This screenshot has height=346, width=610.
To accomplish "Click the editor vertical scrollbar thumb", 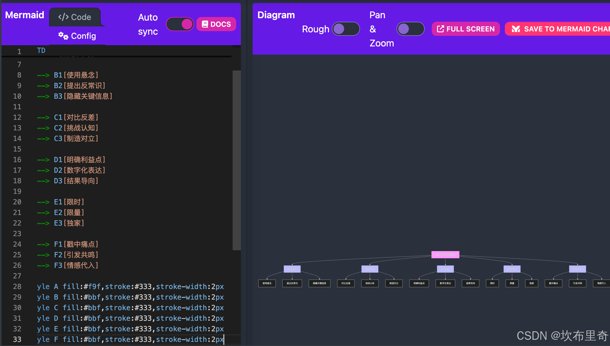I will [236, 160].
